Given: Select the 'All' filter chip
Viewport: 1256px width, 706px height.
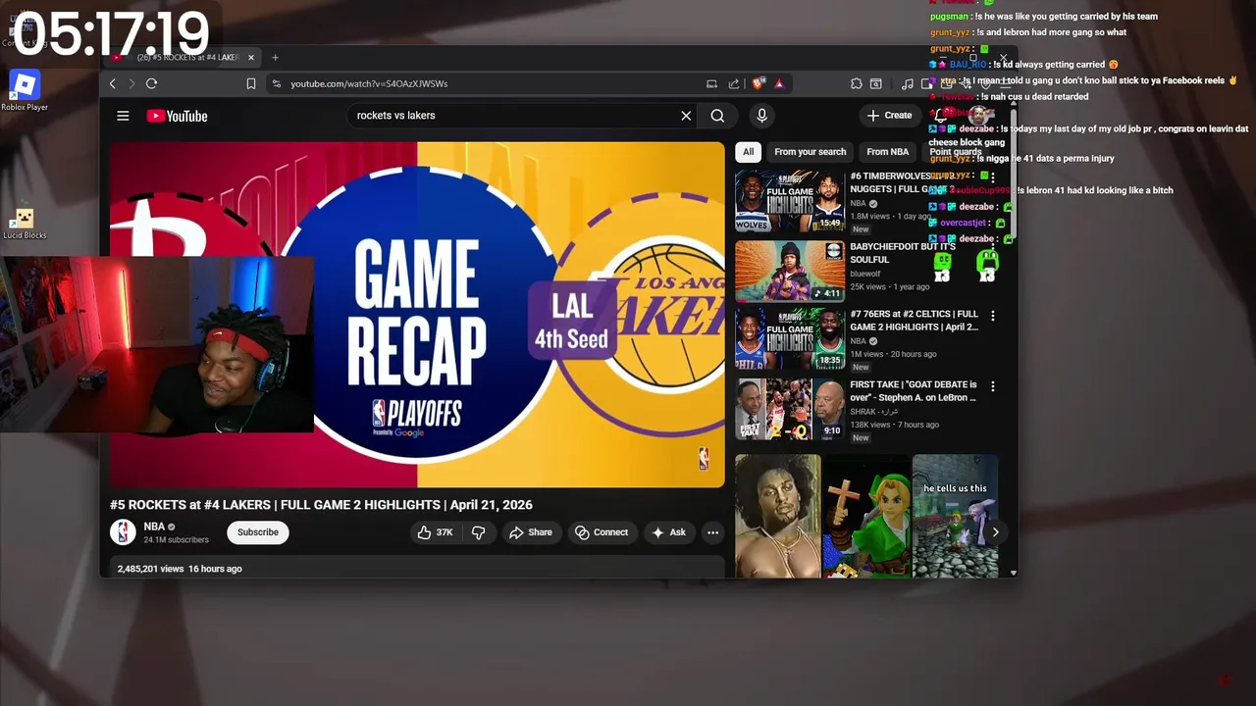Looking at the screenshot, I should 748,152.
